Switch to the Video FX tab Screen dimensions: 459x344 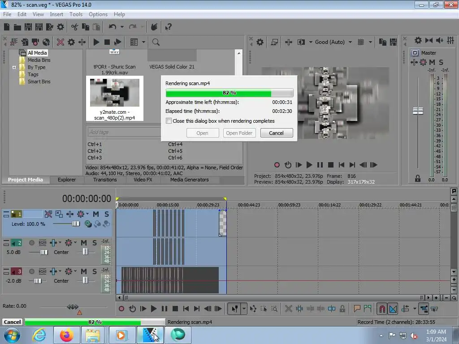click(143, 180)
